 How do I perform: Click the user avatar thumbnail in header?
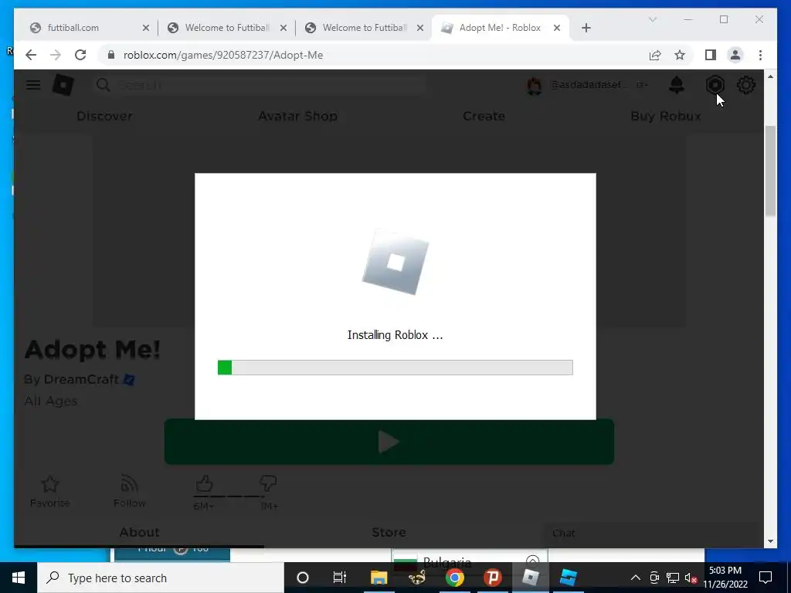point(535,85)
